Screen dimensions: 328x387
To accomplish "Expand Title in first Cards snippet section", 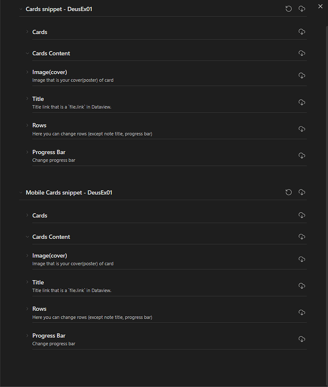I will (27, 99).
